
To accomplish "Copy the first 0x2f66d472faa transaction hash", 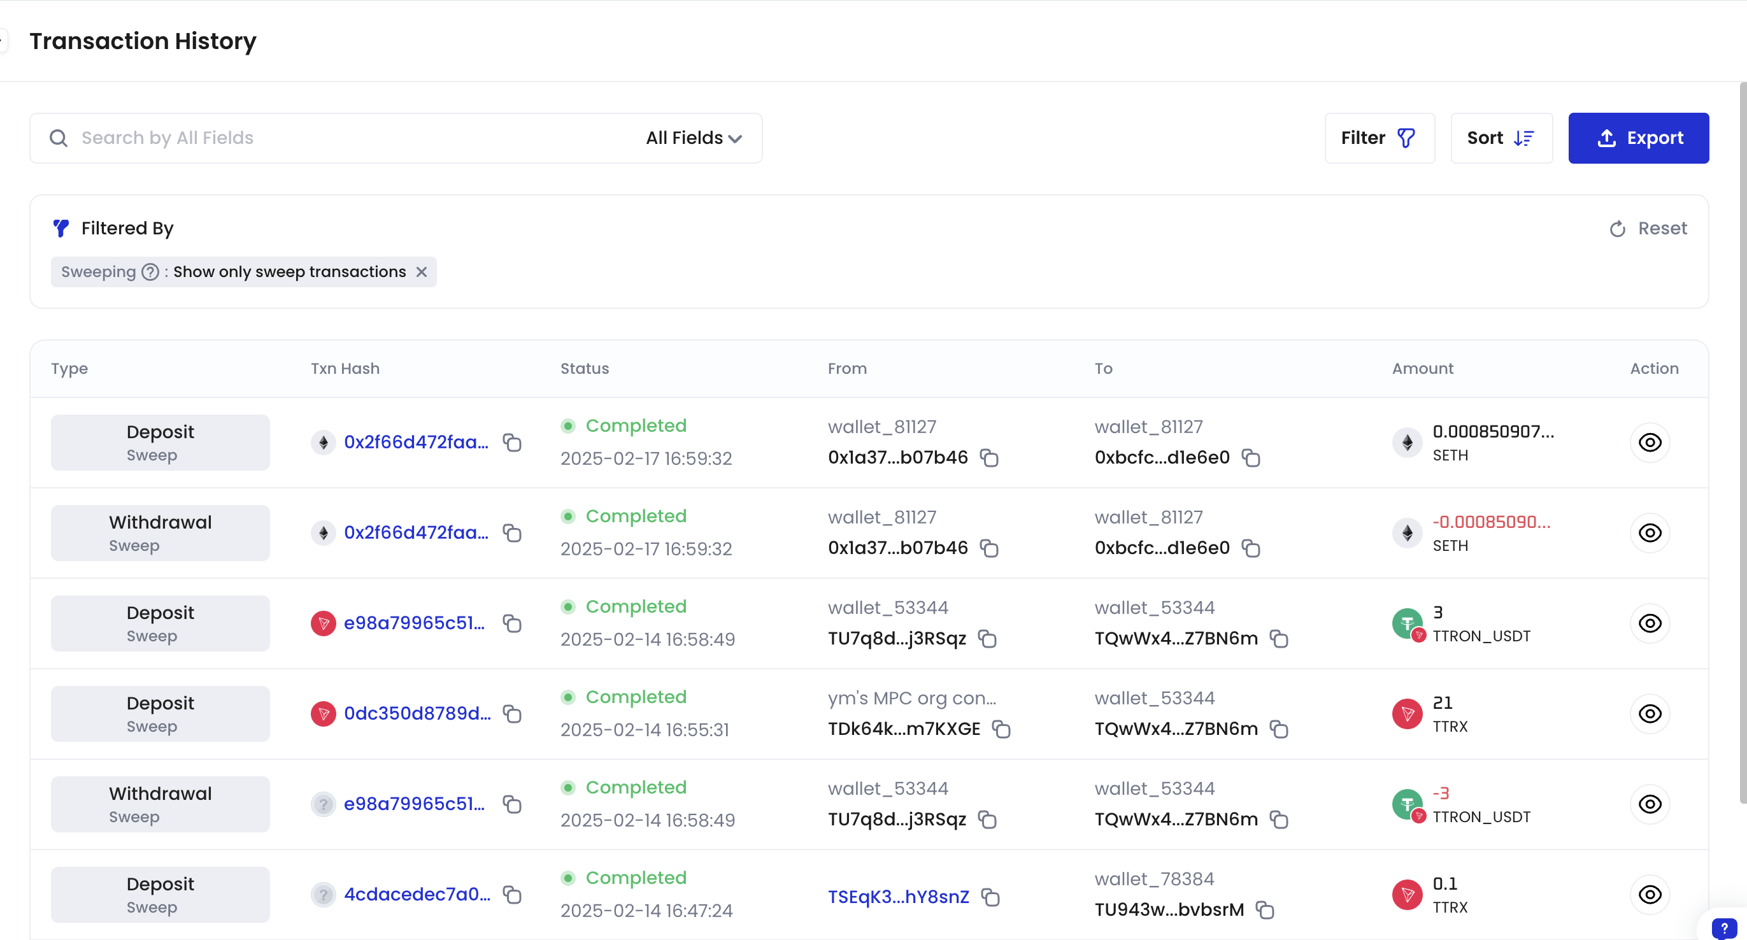I will click(x=512, y=442).
